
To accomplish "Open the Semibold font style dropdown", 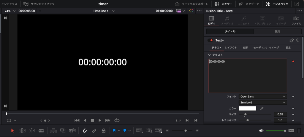I will coord(263,102).
